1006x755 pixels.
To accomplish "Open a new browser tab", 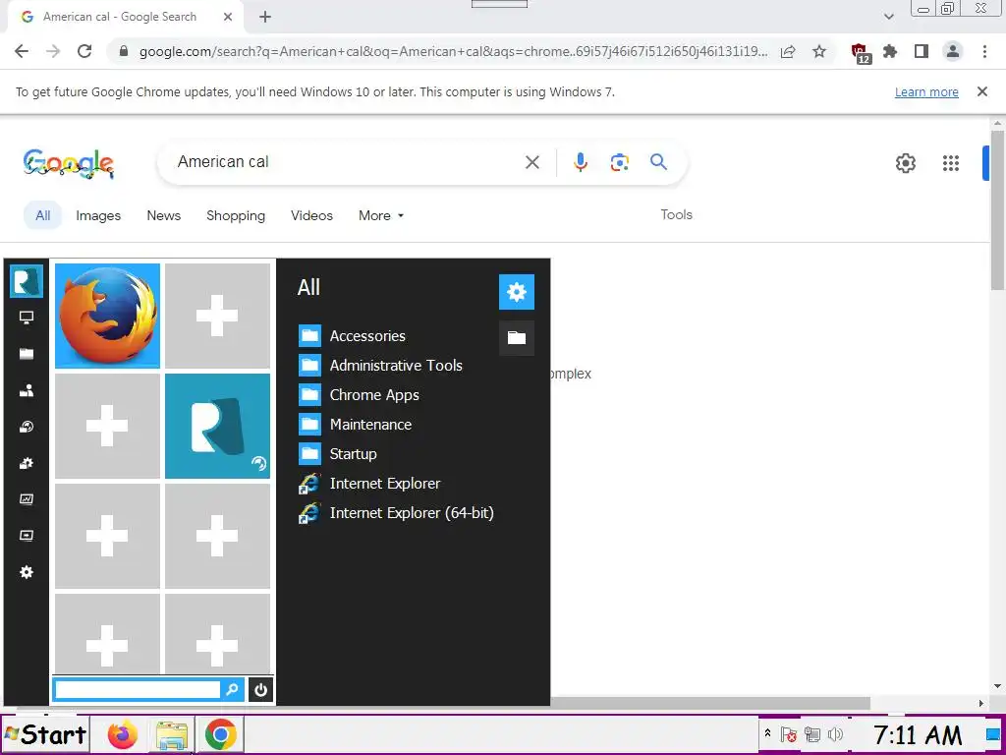I will (265, 18).
